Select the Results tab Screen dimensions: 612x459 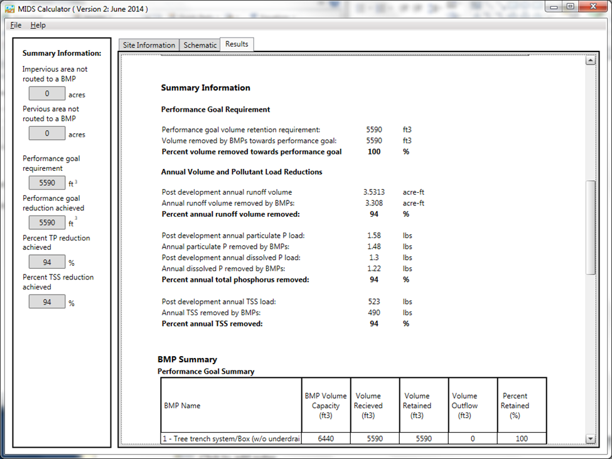[237, 44]
